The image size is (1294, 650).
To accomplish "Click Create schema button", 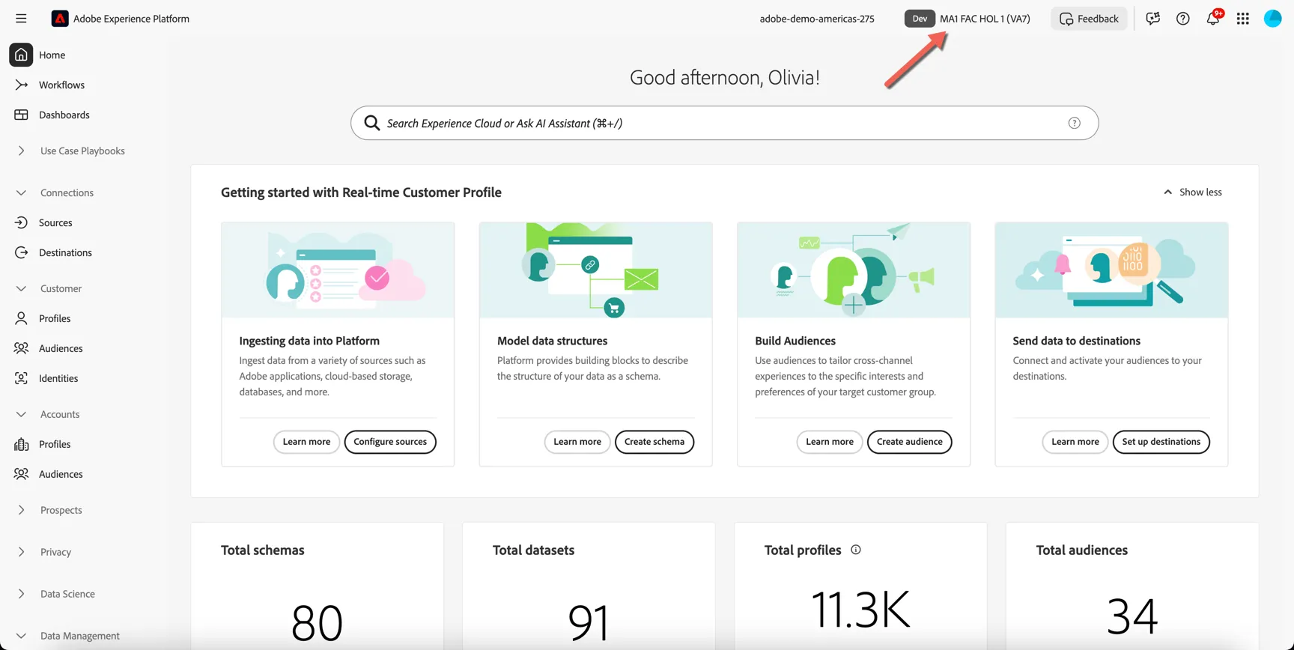I will [654, 442].
